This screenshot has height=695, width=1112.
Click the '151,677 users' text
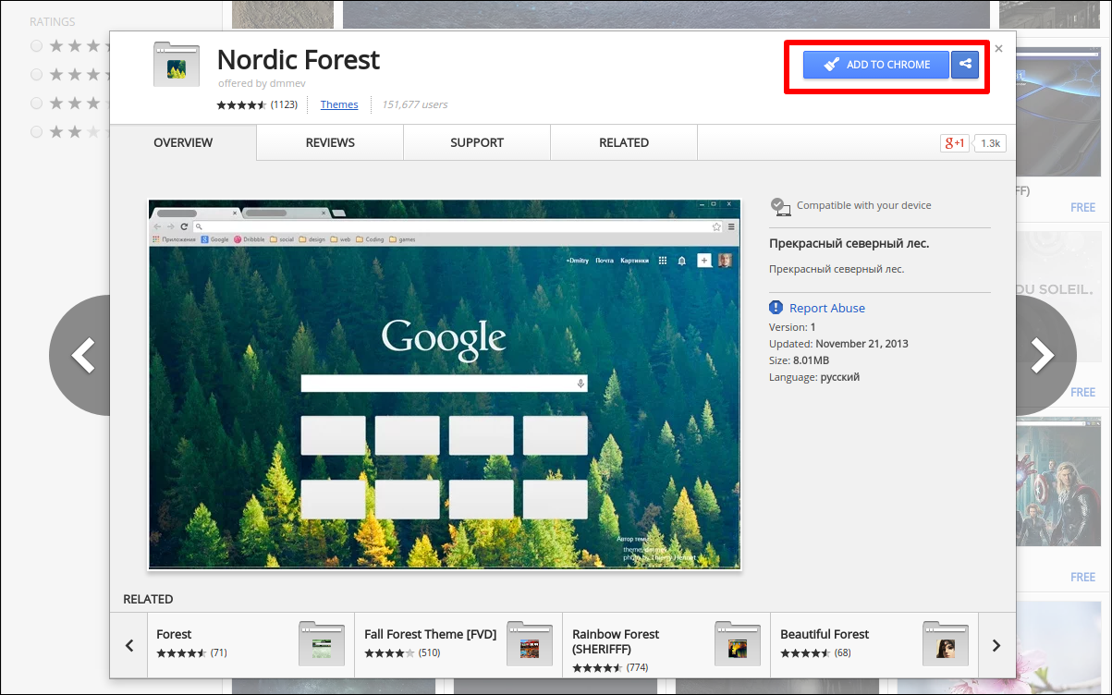414,104
